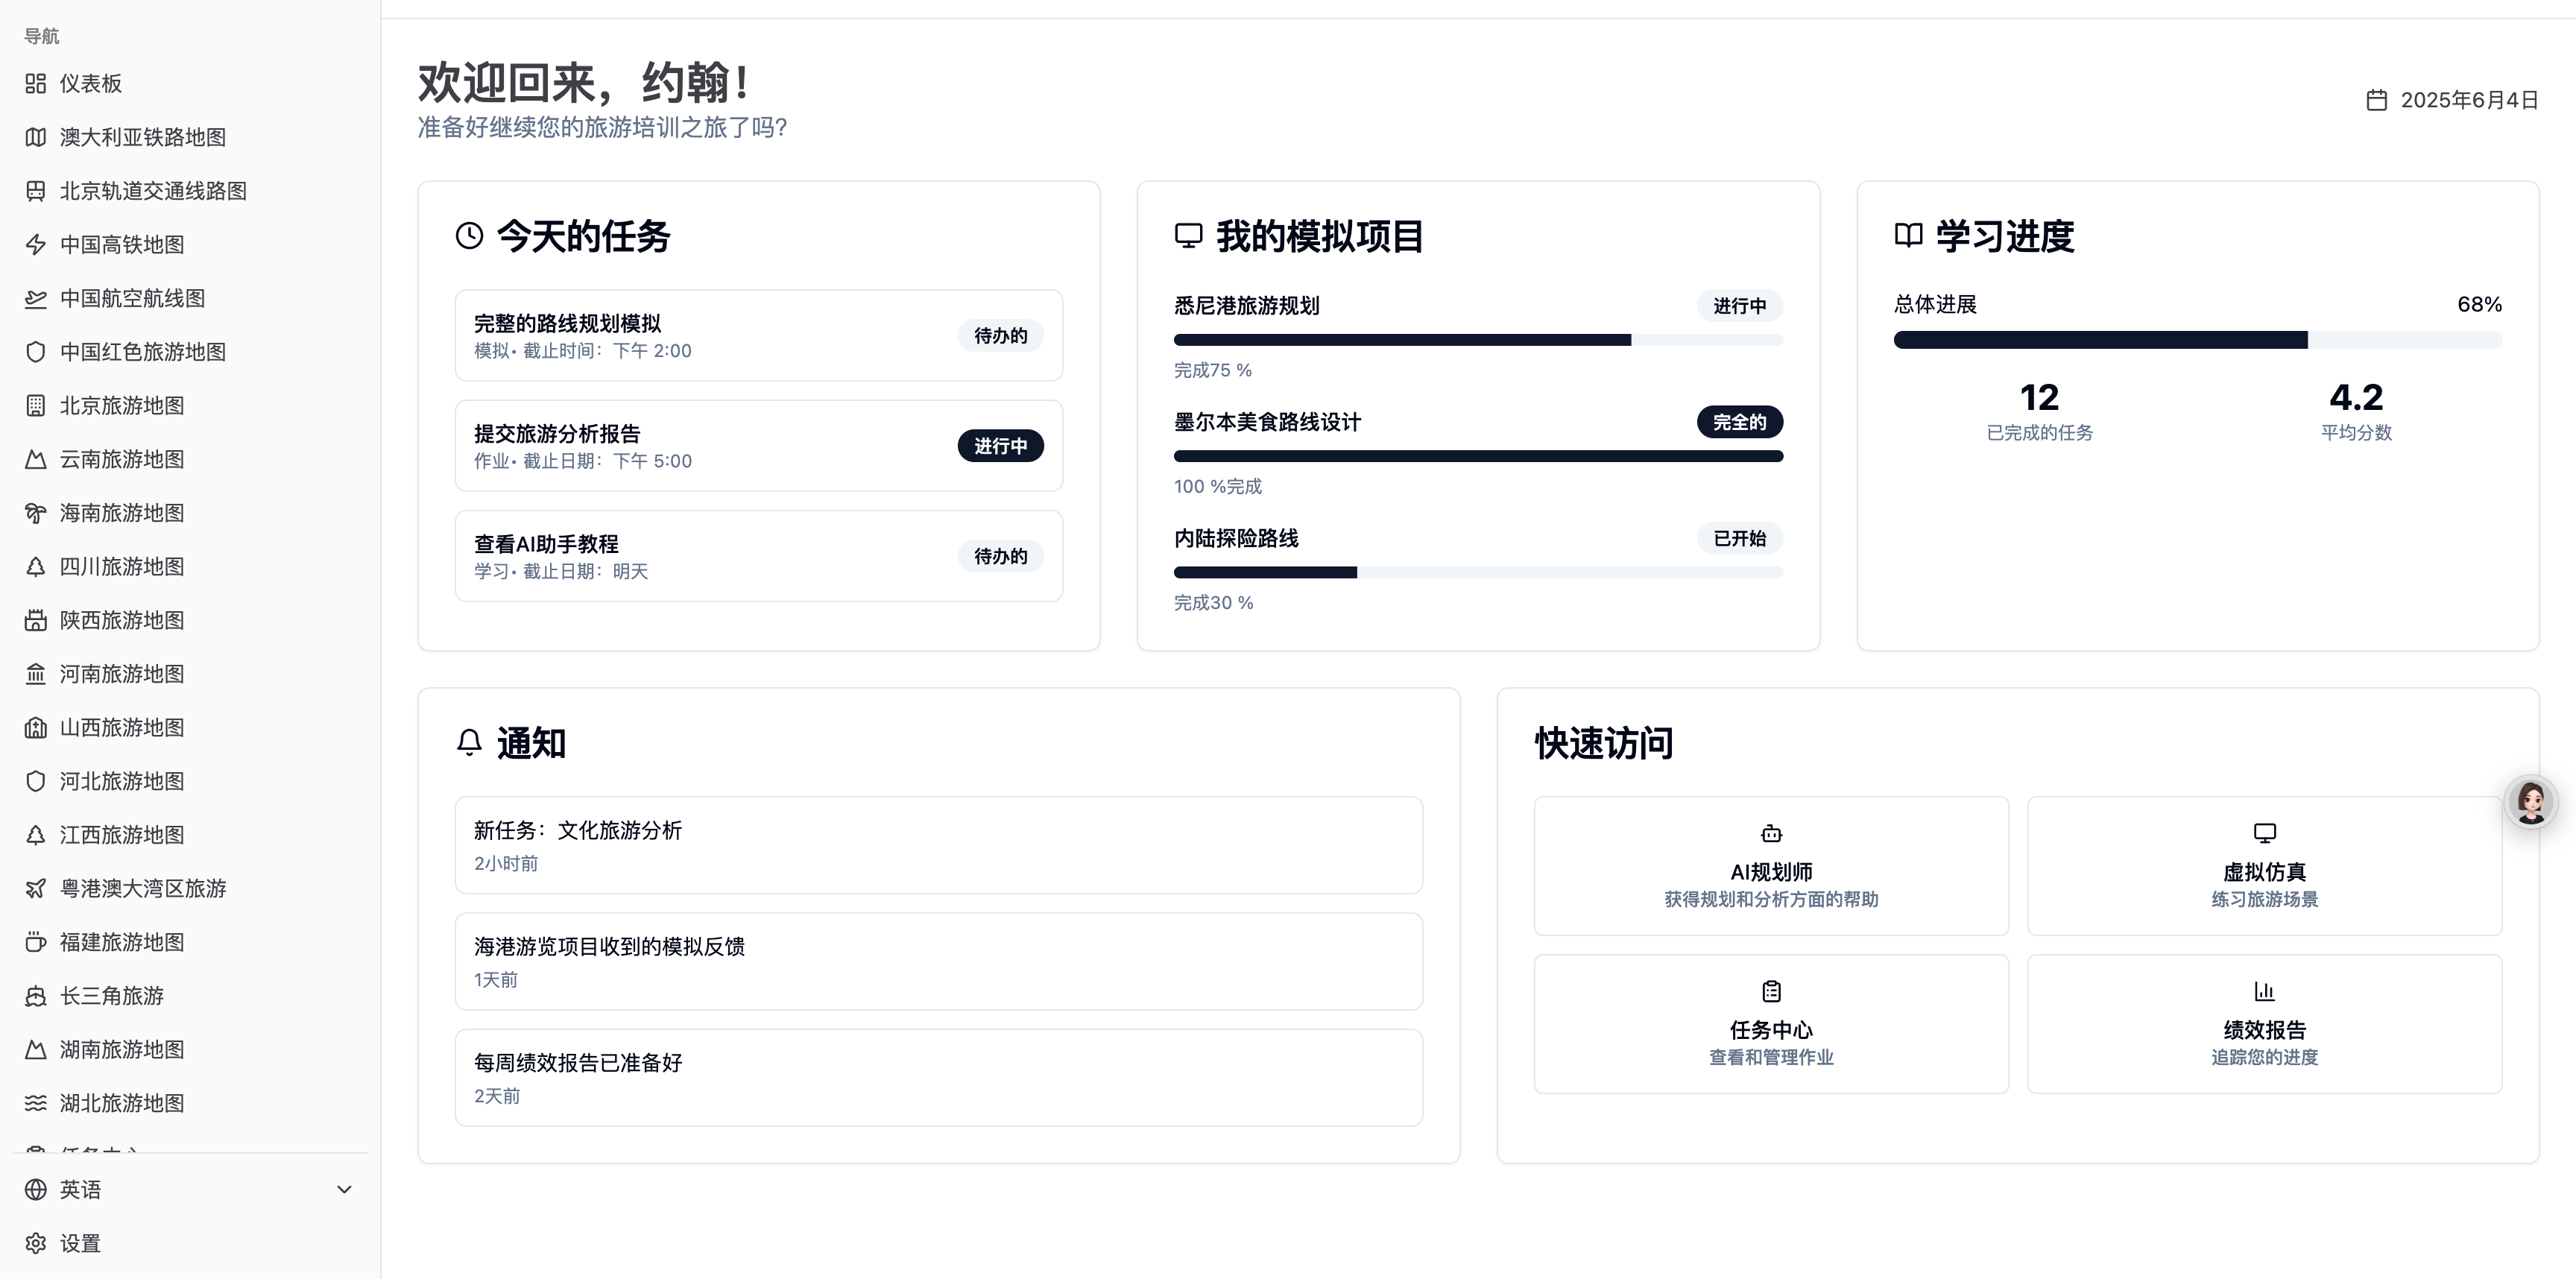Click the lightning icon beside 中国高铁地图
This screenshot has width=2576, height=1279.
(x=36, y=245)
